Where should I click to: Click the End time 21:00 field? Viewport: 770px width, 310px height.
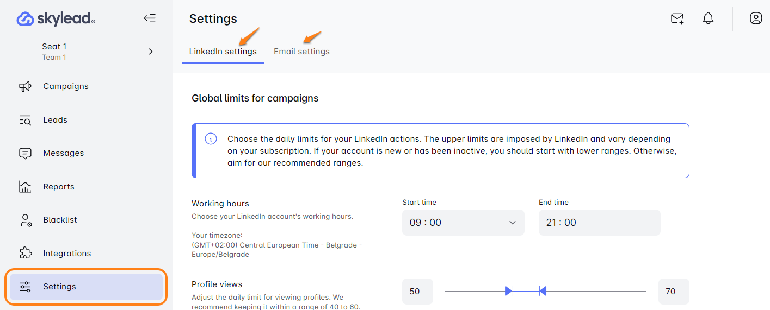[599, 223]
